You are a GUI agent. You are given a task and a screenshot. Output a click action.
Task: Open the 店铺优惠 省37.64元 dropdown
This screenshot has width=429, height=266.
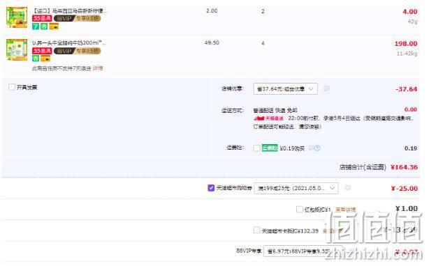[285, 89]
